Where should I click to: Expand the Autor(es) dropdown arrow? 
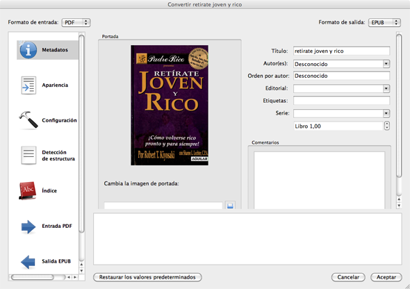pos(386,64)
